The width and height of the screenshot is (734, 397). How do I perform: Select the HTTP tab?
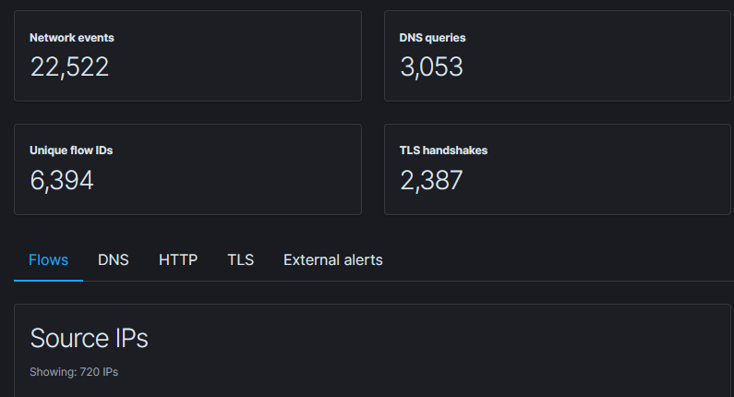coord(178,260)
